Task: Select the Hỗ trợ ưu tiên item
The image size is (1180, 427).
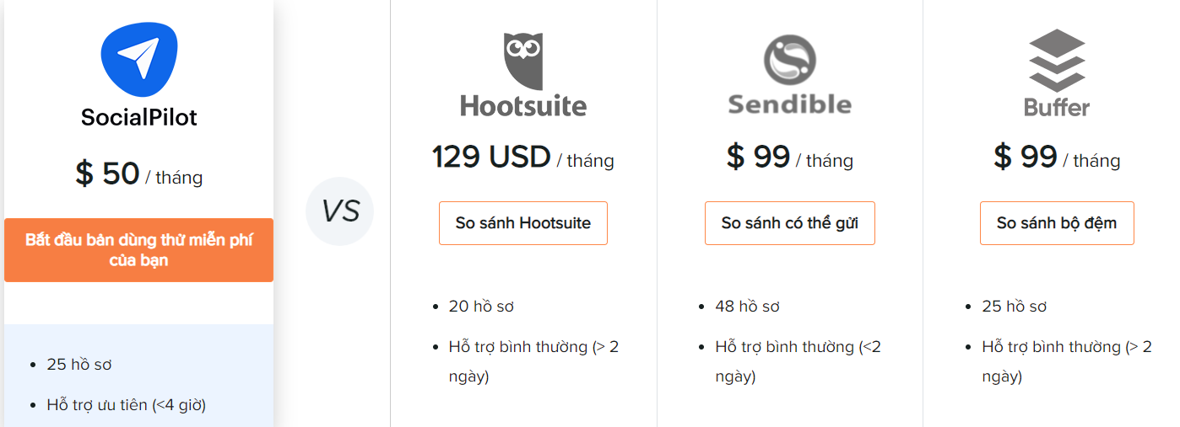Action: (127, 405)
